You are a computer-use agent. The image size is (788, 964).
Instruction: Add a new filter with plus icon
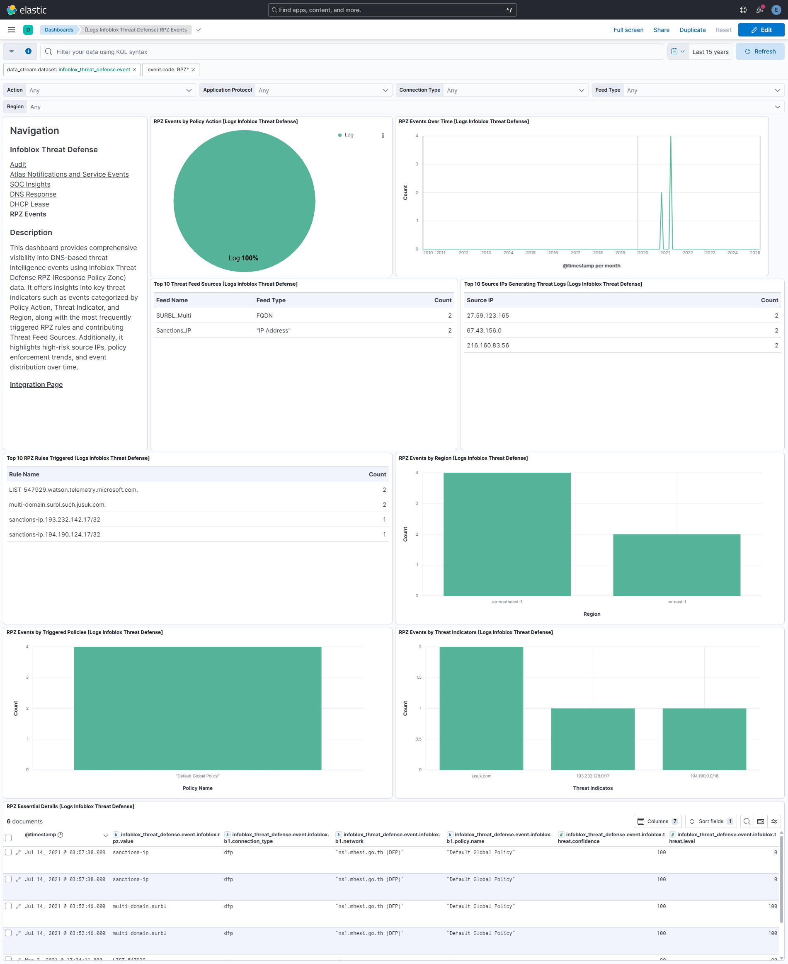tap(28, 51)
